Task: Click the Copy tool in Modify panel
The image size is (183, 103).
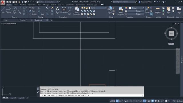Action: click(x=32, y=11)
